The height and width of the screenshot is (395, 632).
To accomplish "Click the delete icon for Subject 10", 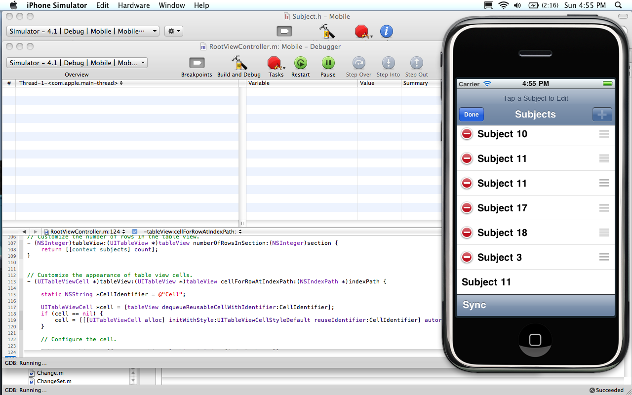I will (x=467, y=134).
